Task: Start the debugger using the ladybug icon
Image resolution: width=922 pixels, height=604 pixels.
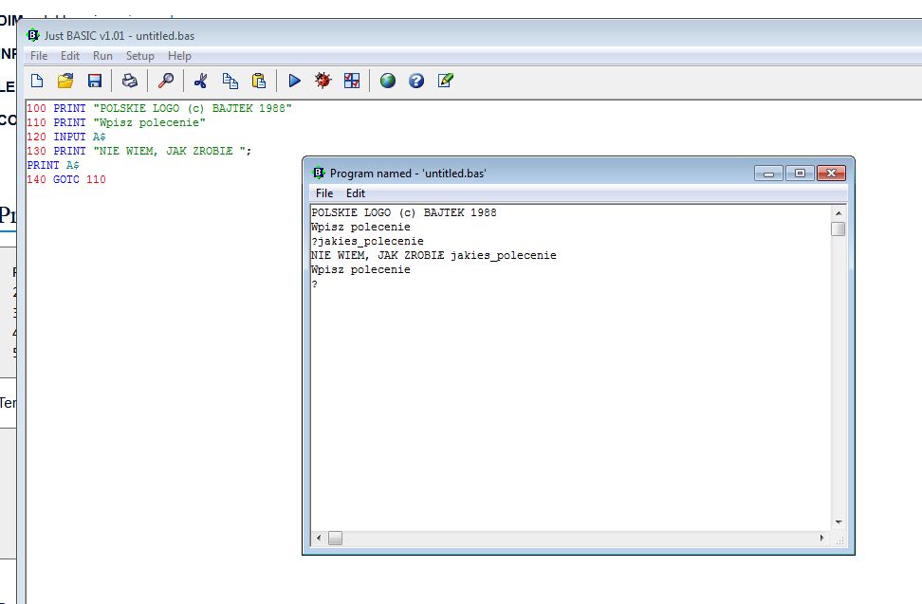Action: [x=323, y=81]
